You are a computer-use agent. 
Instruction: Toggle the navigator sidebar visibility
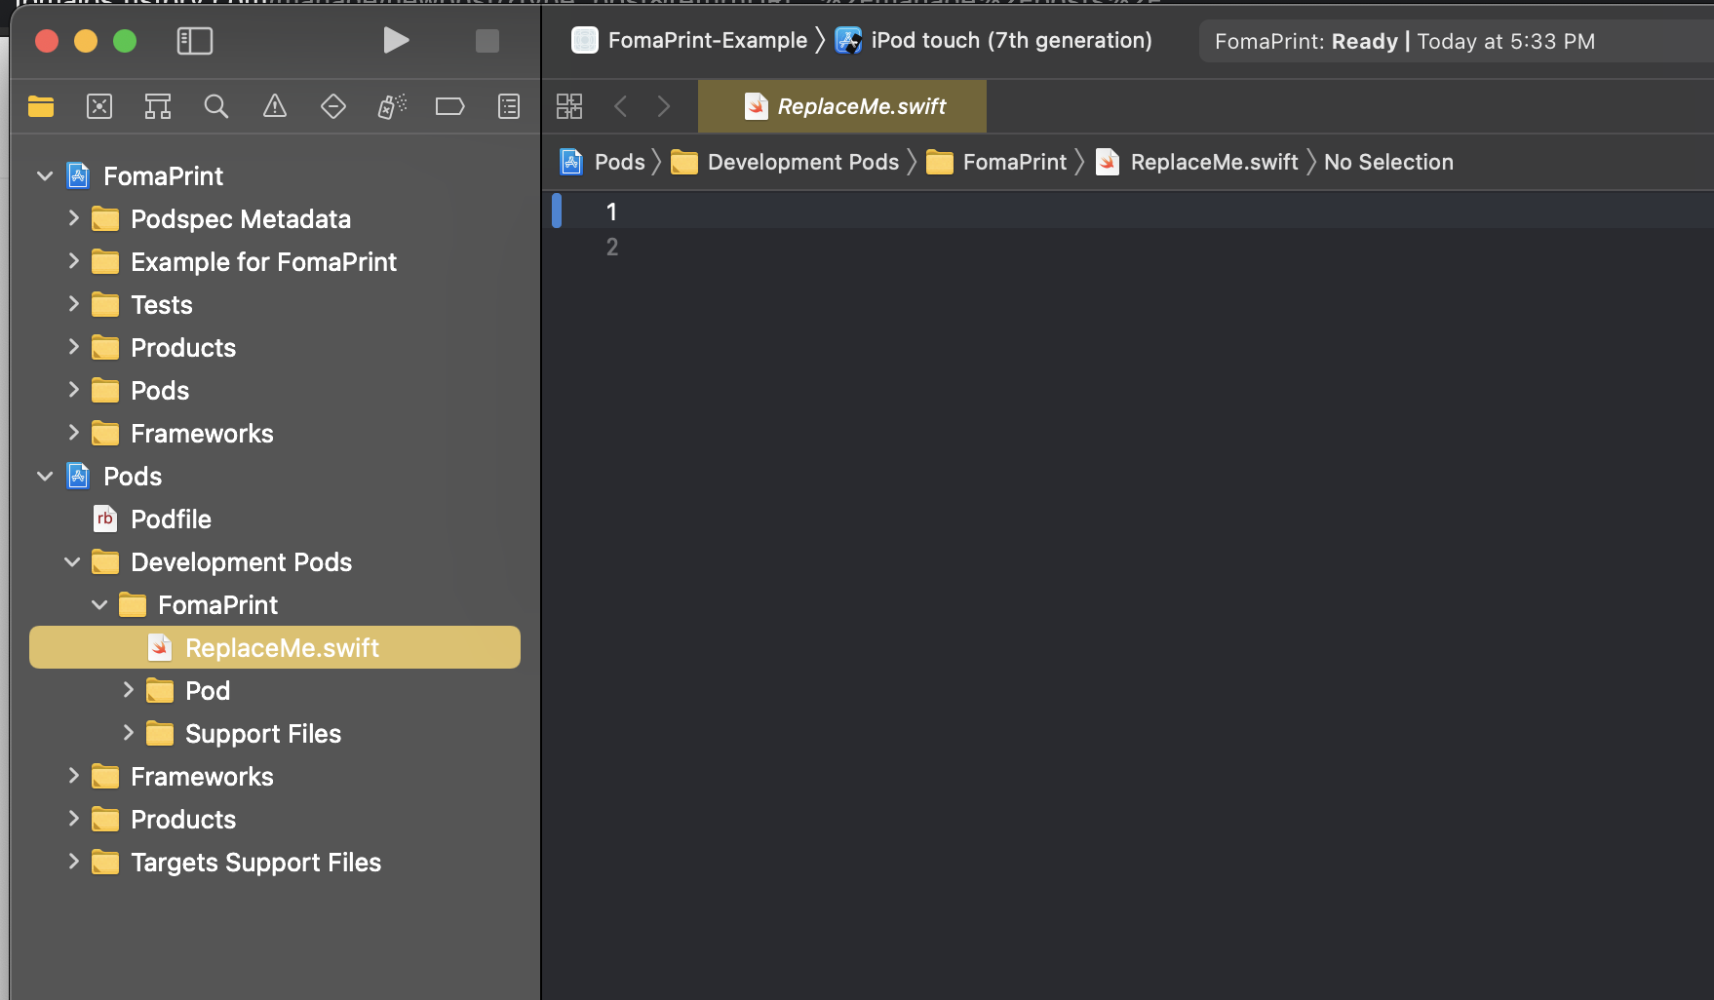coord(195,41)
